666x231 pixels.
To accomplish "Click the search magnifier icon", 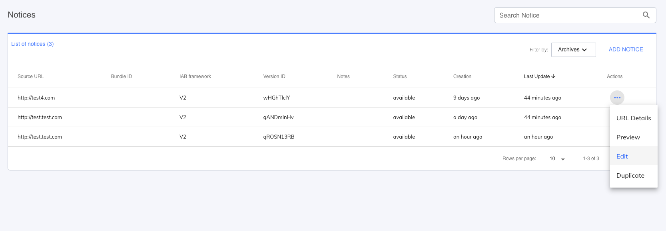I will 646,15.
